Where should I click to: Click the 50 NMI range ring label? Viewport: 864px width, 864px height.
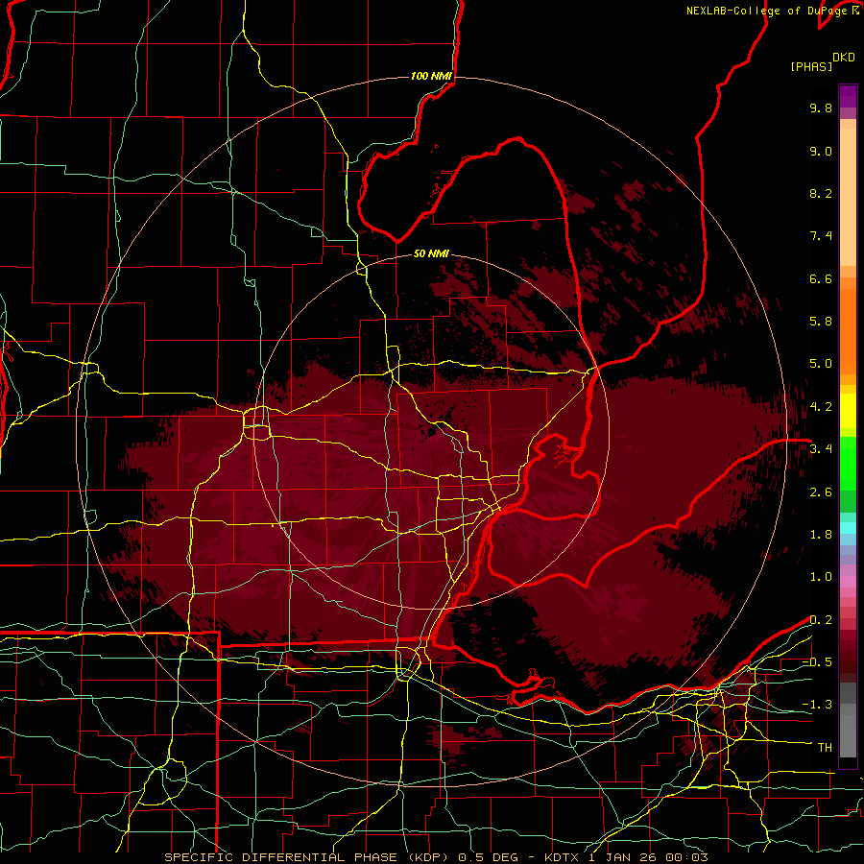431,254
